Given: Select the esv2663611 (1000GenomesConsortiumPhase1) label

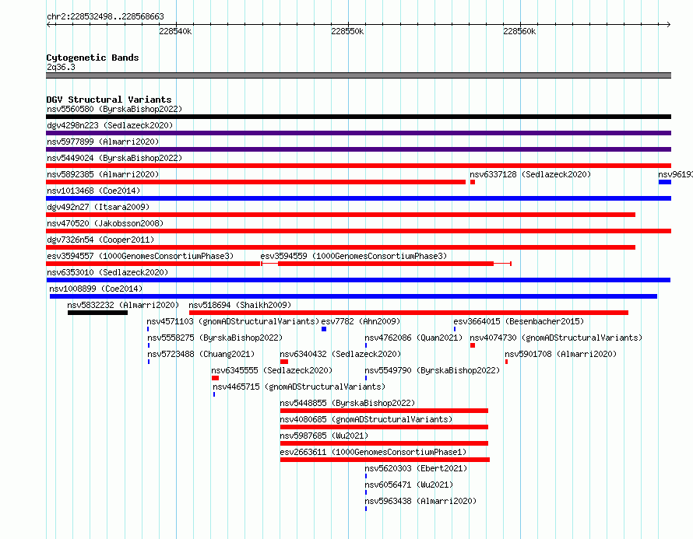Looking at the screenshot, I should 373,452.
